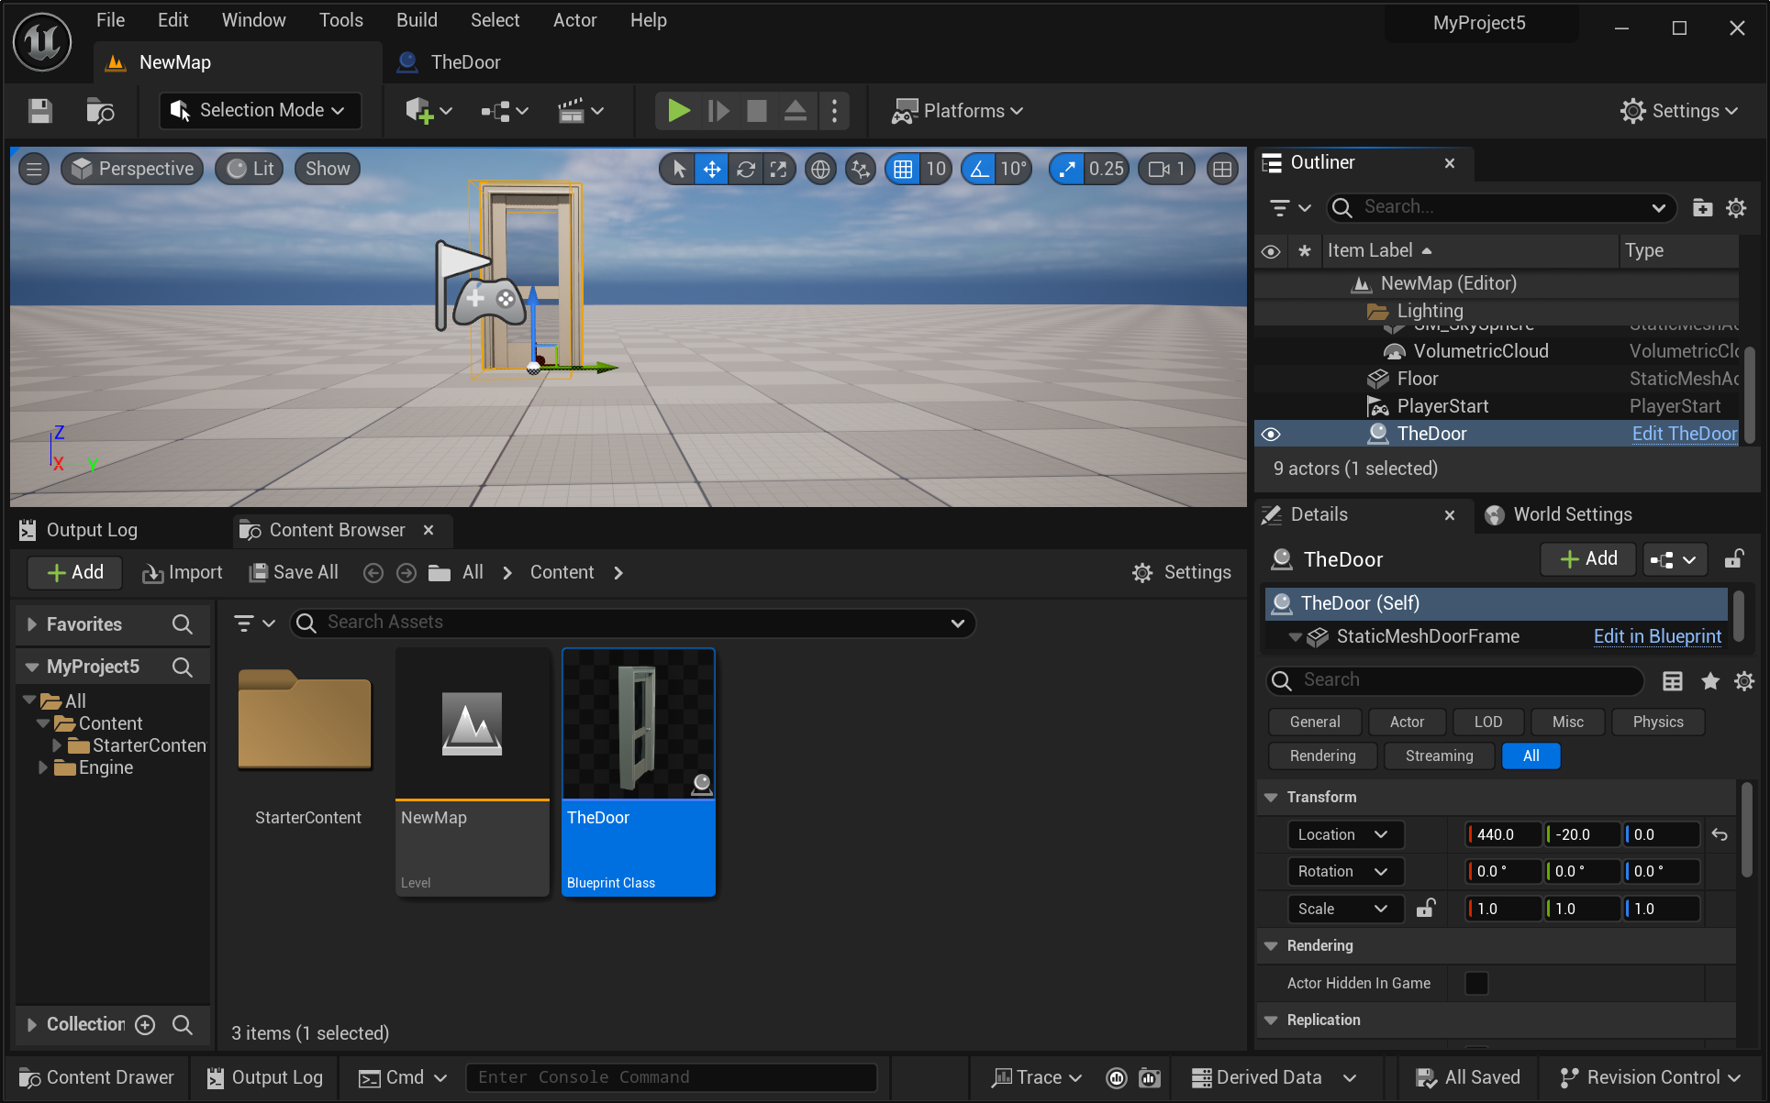Start Play in Editor

coord(679,111)
